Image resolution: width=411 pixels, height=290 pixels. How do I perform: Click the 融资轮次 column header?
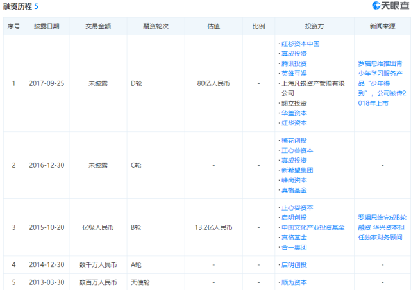click(x=156, y=26)
